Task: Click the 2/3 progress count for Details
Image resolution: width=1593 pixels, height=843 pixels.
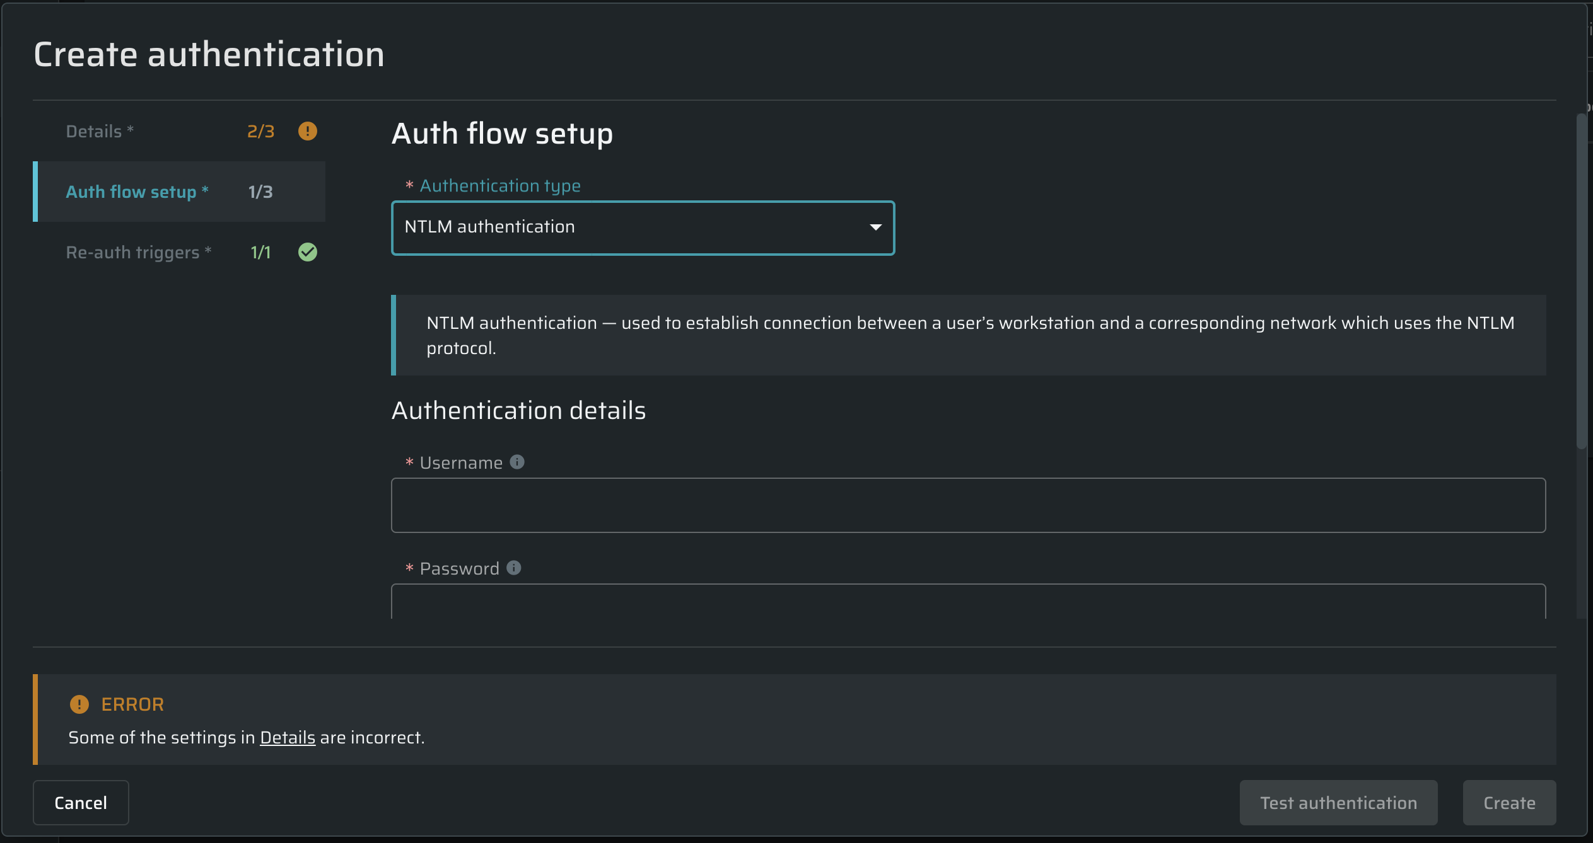Action: coord(260,131)
